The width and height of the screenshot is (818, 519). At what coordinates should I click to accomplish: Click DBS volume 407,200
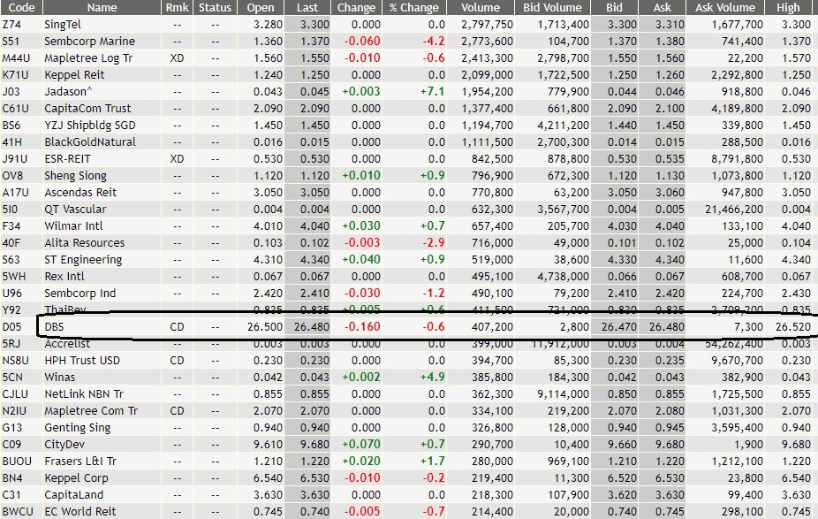click(492, 327)
